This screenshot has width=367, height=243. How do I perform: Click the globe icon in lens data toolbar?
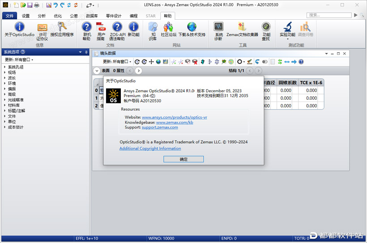[x=158, y=62]
